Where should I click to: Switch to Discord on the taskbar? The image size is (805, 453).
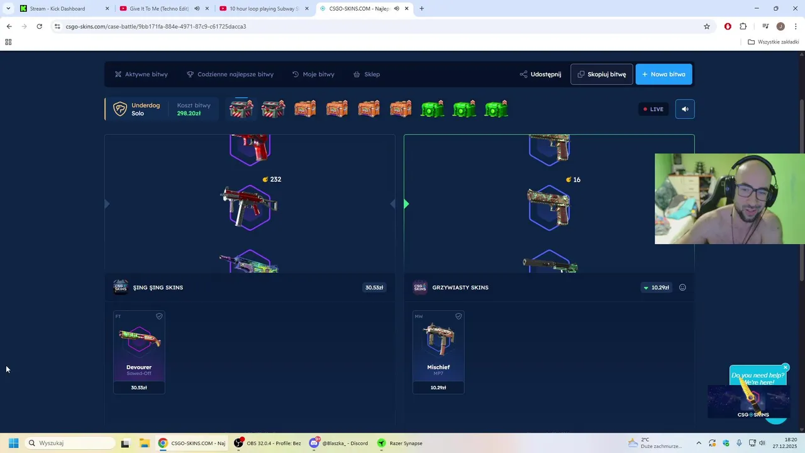point(339,443)
